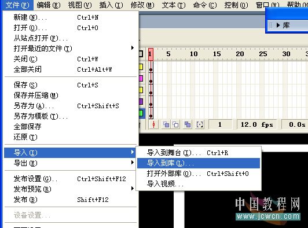Expand the 库 panel triangle
308x228 pixels.
click(x=278, y=25)
